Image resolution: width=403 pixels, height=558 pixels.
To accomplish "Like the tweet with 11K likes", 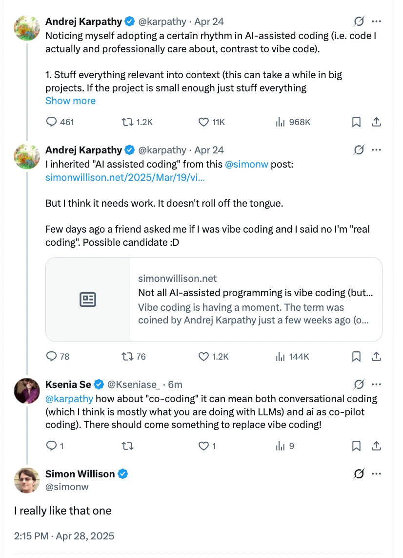I will [x=203, y=122].
